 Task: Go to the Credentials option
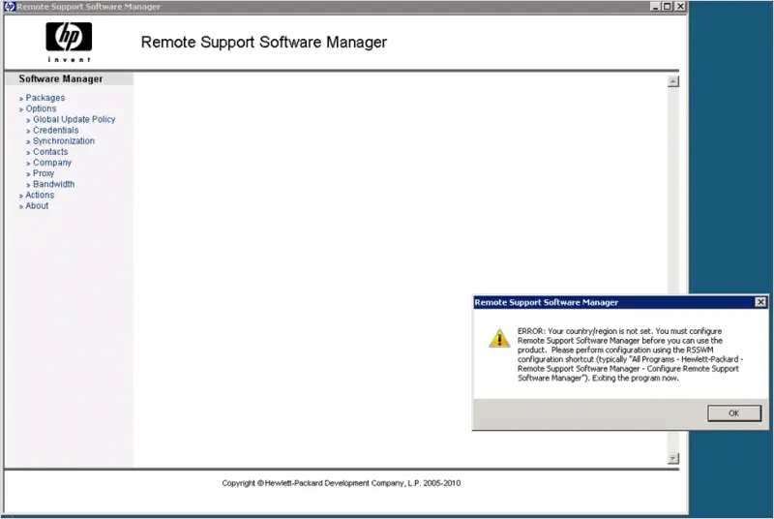click(x=56, y=131)
